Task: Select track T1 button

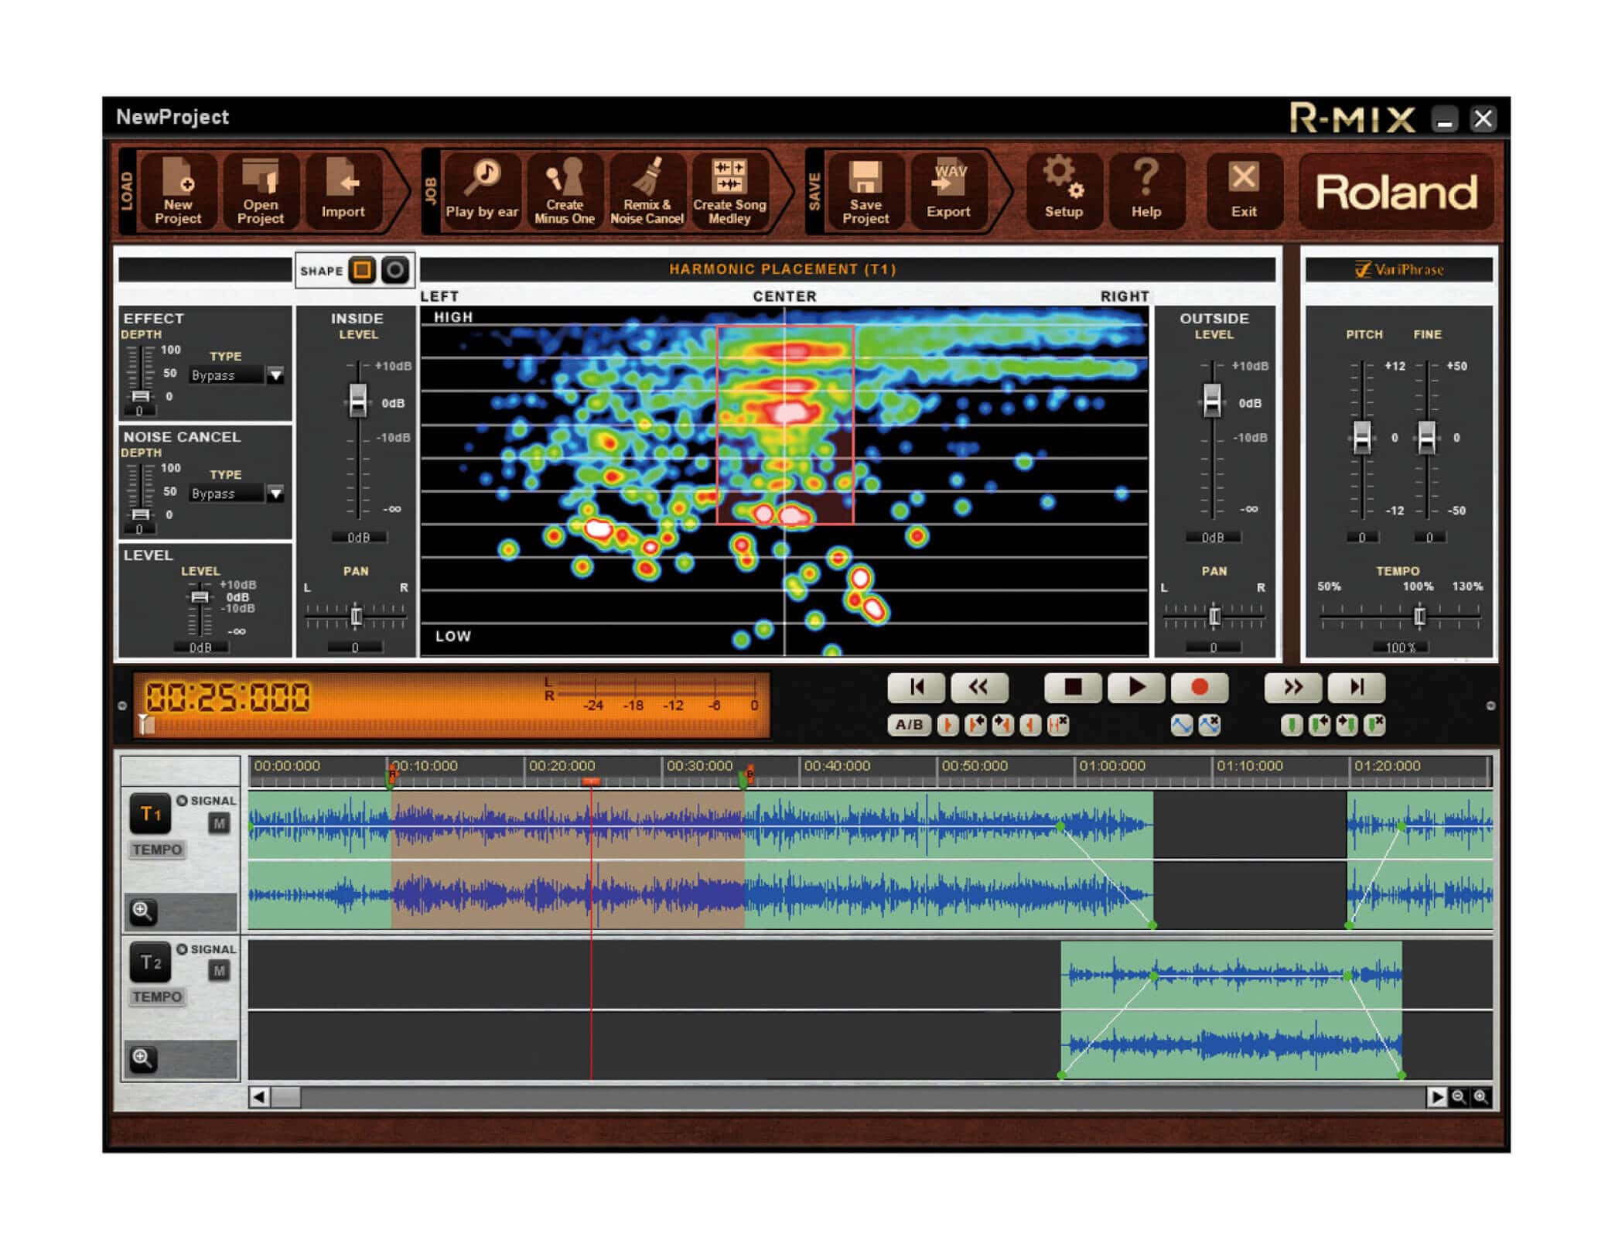Action: (150, 814)
